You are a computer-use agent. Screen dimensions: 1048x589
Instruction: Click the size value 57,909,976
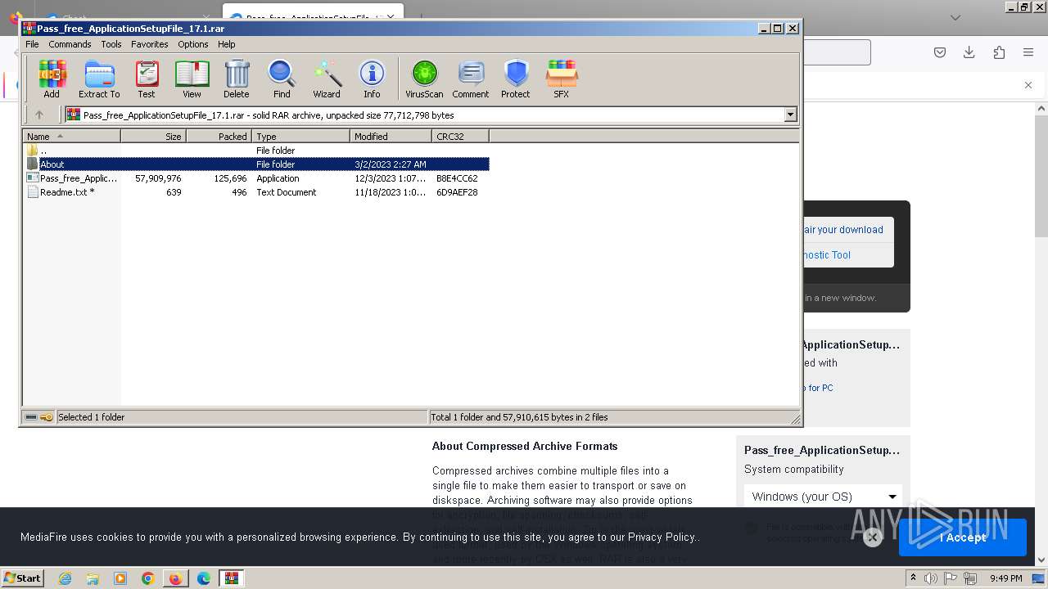(x=158, y=178)
